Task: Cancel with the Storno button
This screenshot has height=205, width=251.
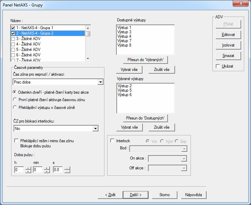Action: tap(165, 195)
